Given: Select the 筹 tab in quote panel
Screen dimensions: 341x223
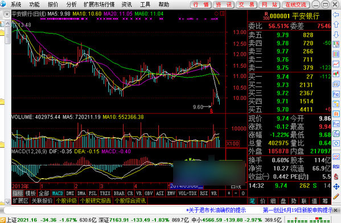Looking at the screenshot, I should click(x=325, y=201).
